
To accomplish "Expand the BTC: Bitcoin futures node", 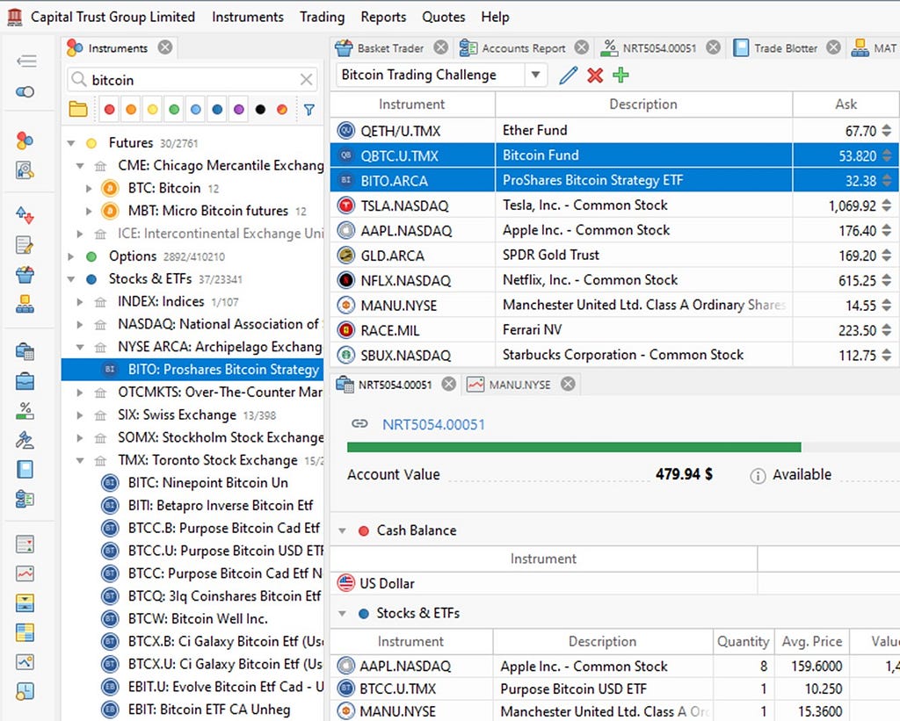I will [89, 188].
